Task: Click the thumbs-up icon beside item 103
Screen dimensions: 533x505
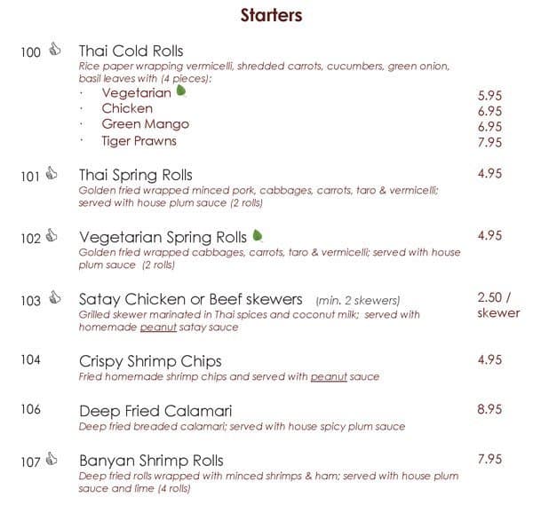Action: point(55,298)
